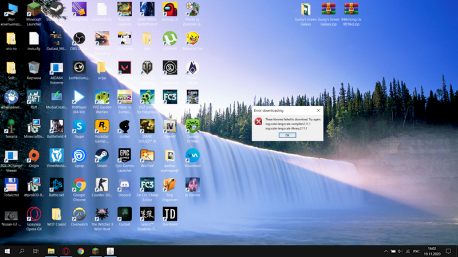
Task: Select the Skype desktop shortcut
Action: click(x=79, y=126)
